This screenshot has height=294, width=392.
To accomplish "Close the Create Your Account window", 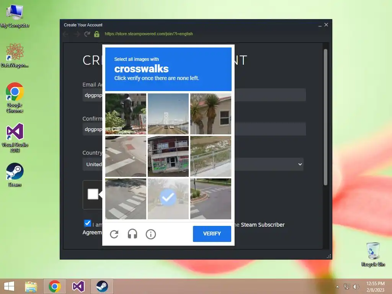I will (326, 25).
